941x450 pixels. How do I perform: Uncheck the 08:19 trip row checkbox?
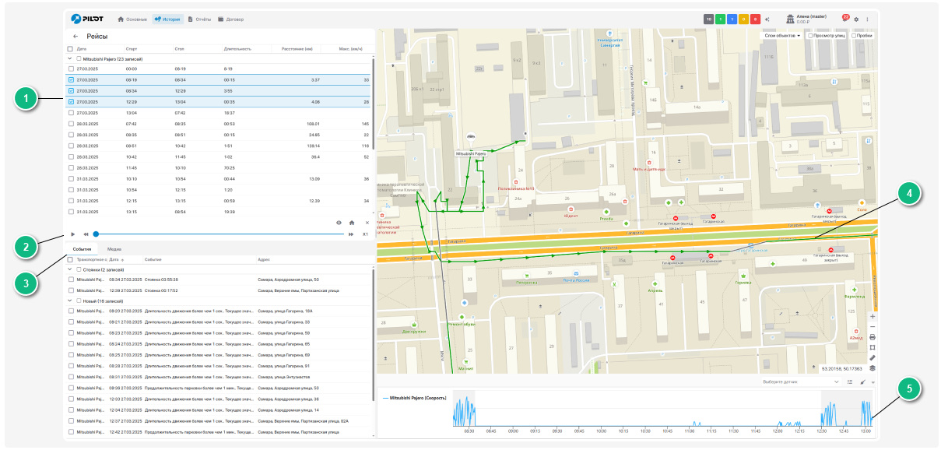point(72,79)
